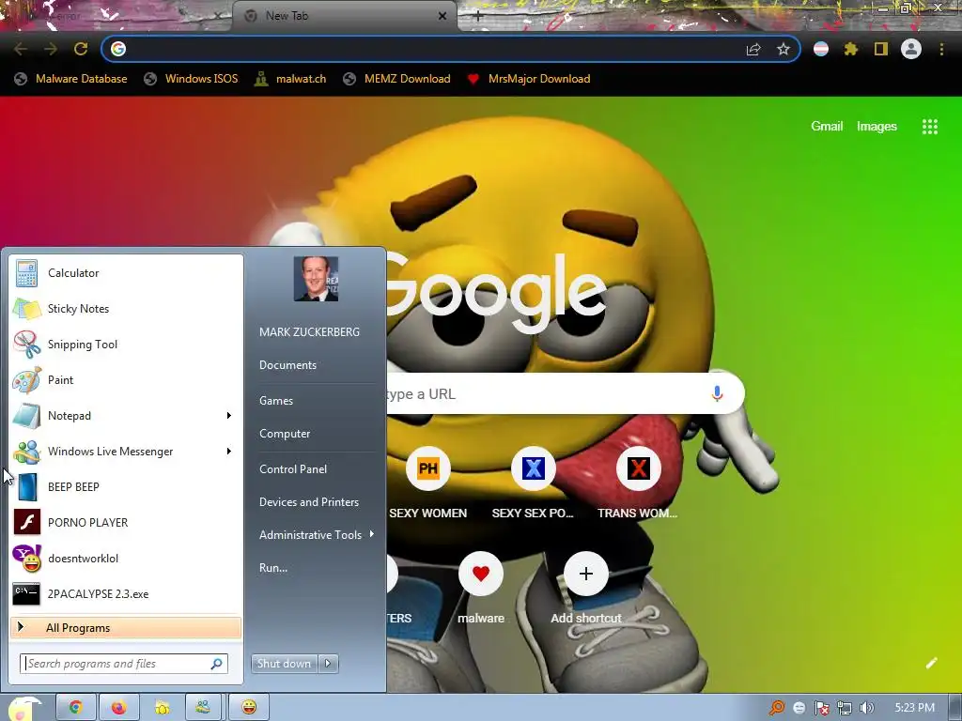
Task: Select Run... in Start menu
Action: coord(273,568)
